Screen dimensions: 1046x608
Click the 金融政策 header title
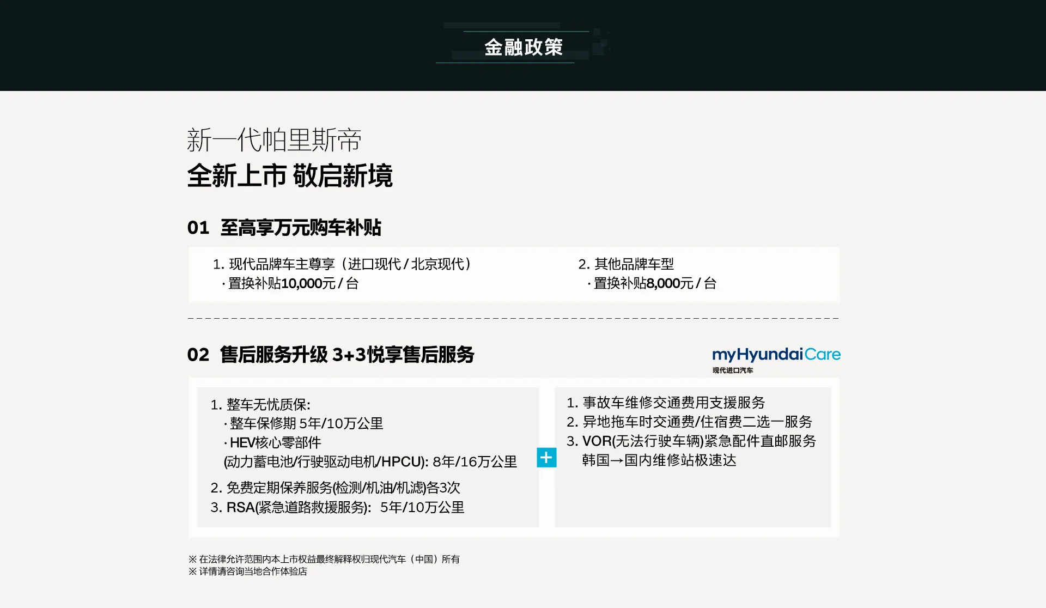point(523,47)
